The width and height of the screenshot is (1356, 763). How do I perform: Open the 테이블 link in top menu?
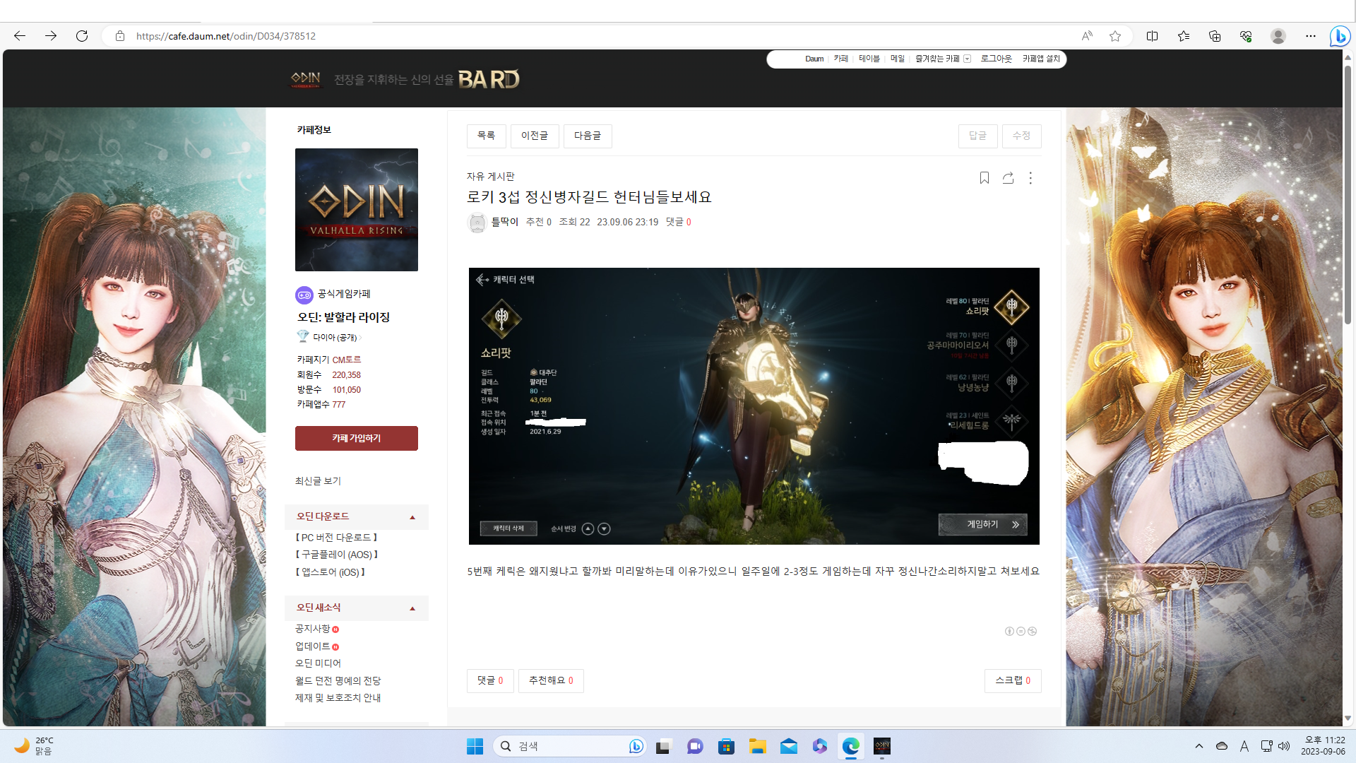coord(869,59)
